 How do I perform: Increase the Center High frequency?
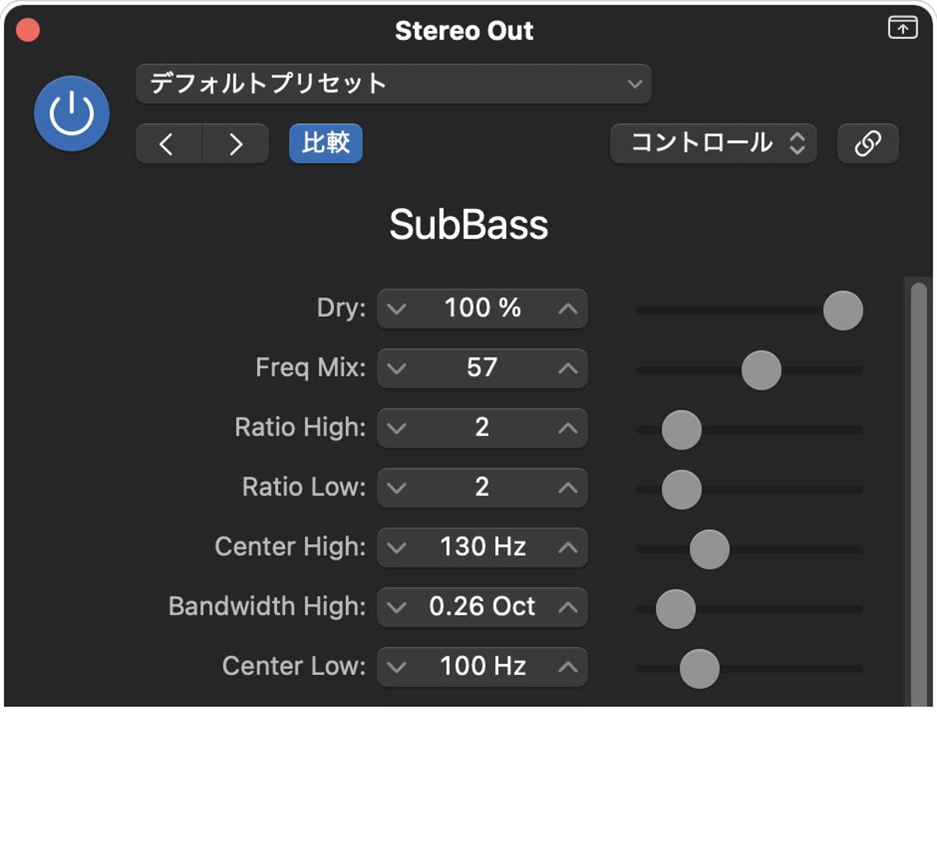tap(568, 548)
